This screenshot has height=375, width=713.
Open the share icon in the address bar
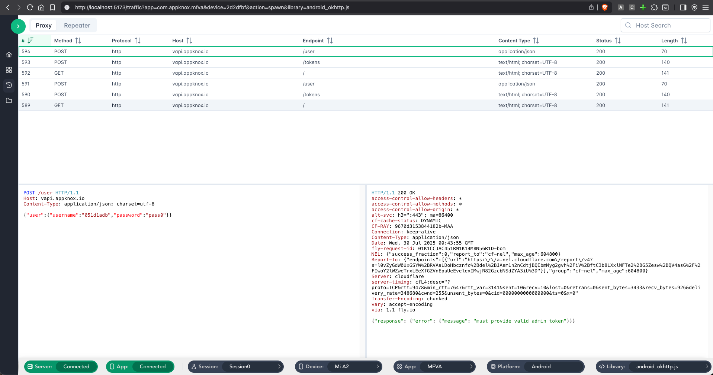[x=591, y=7]
